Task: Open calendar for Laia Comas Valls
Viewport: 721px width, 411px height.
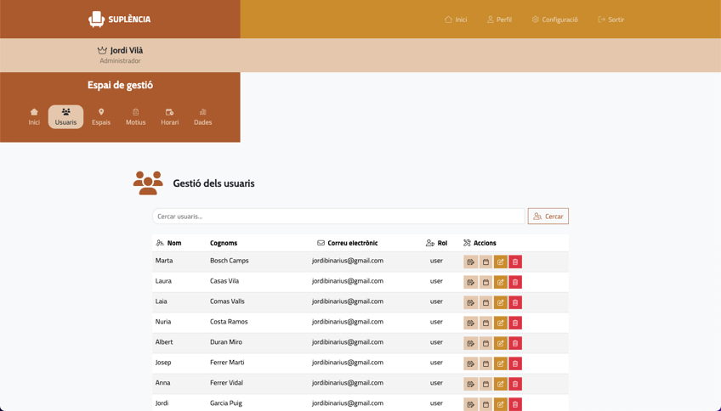Action: (485, 302)
